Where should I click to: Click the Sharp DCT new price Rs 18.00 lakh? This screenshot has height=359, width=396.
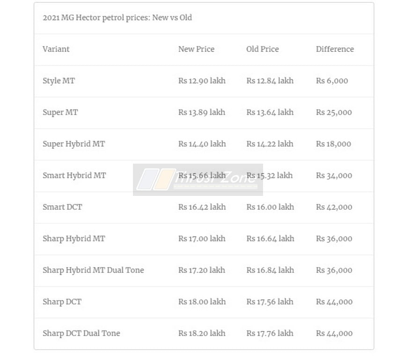pos(202,302)
